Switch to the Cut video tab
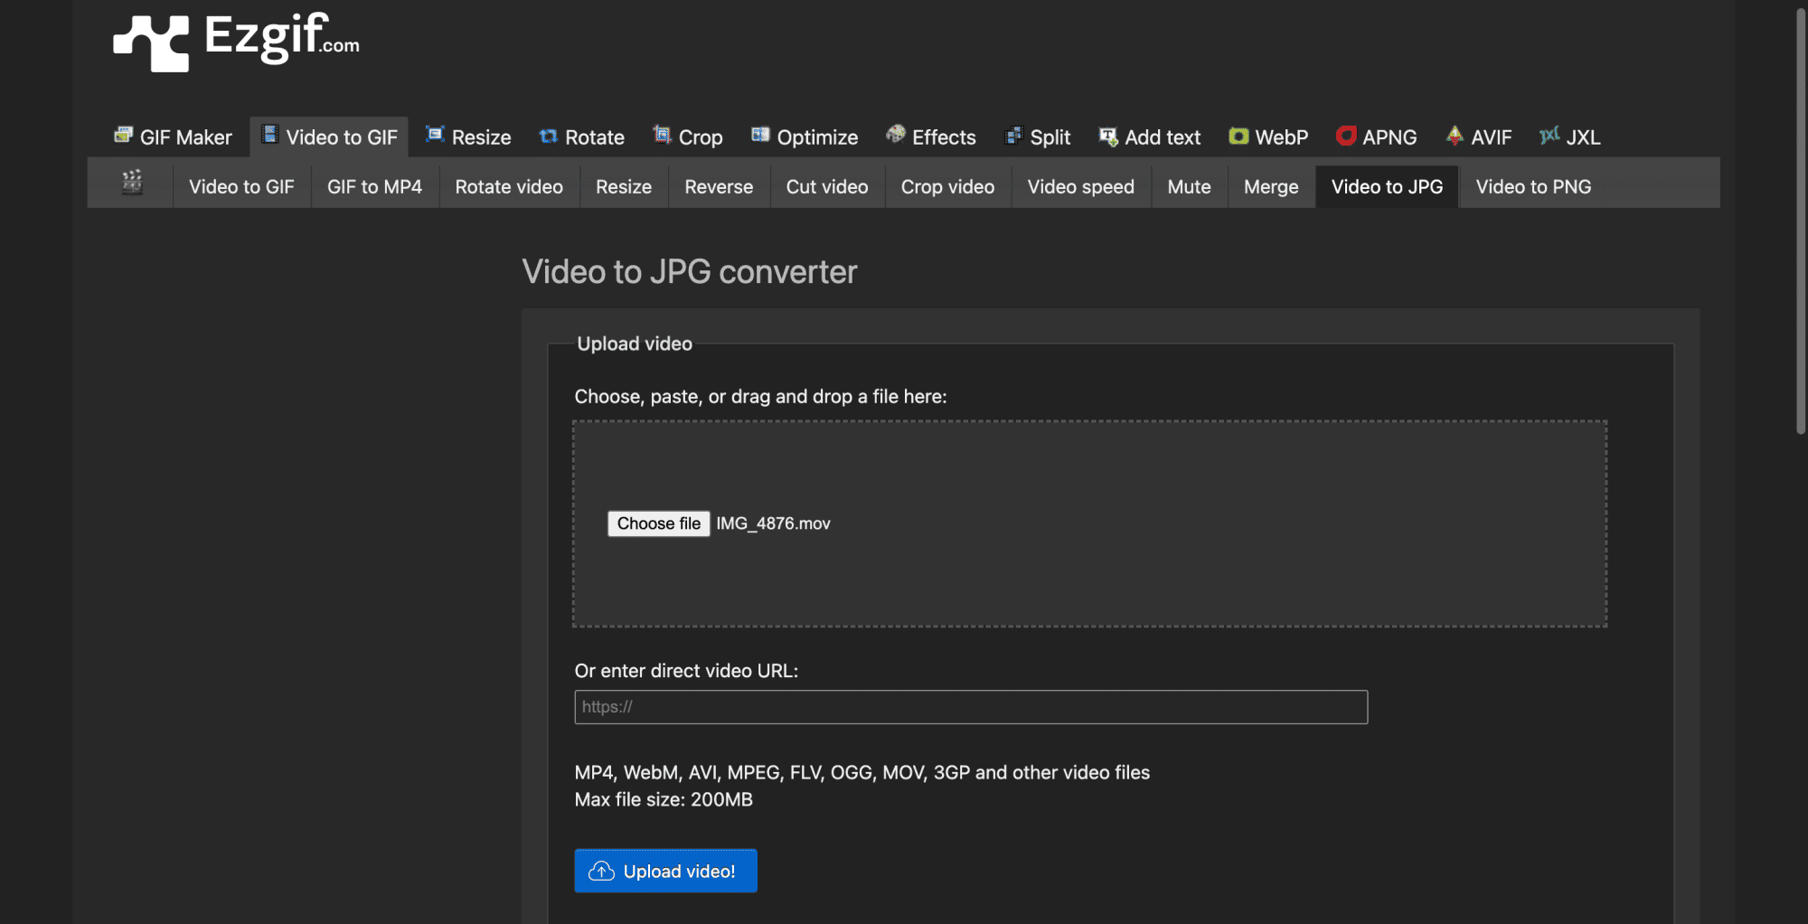This screenshot has width=1808, height=924. (827, 187)
